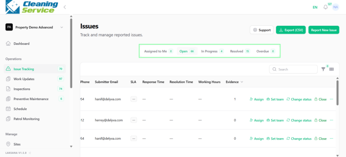The width and height of the screenshot is (346, 157).
Task: Click the Inspections icon
Action: click(8, 89)
